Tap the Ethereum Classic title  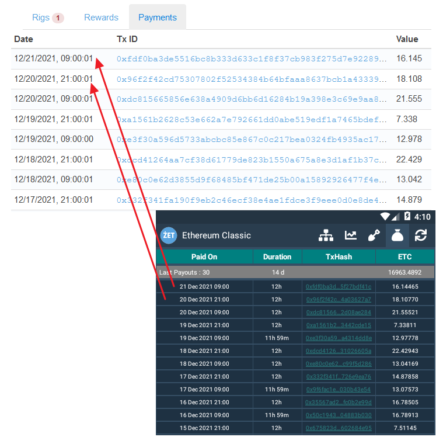click(217, 235)
